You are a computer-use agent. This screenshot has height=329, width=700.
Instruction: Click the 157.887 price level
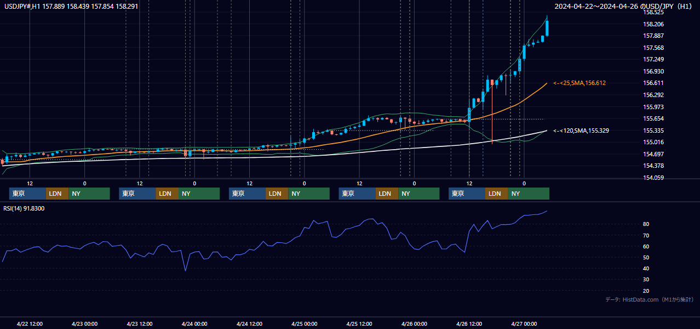[653, 36]
